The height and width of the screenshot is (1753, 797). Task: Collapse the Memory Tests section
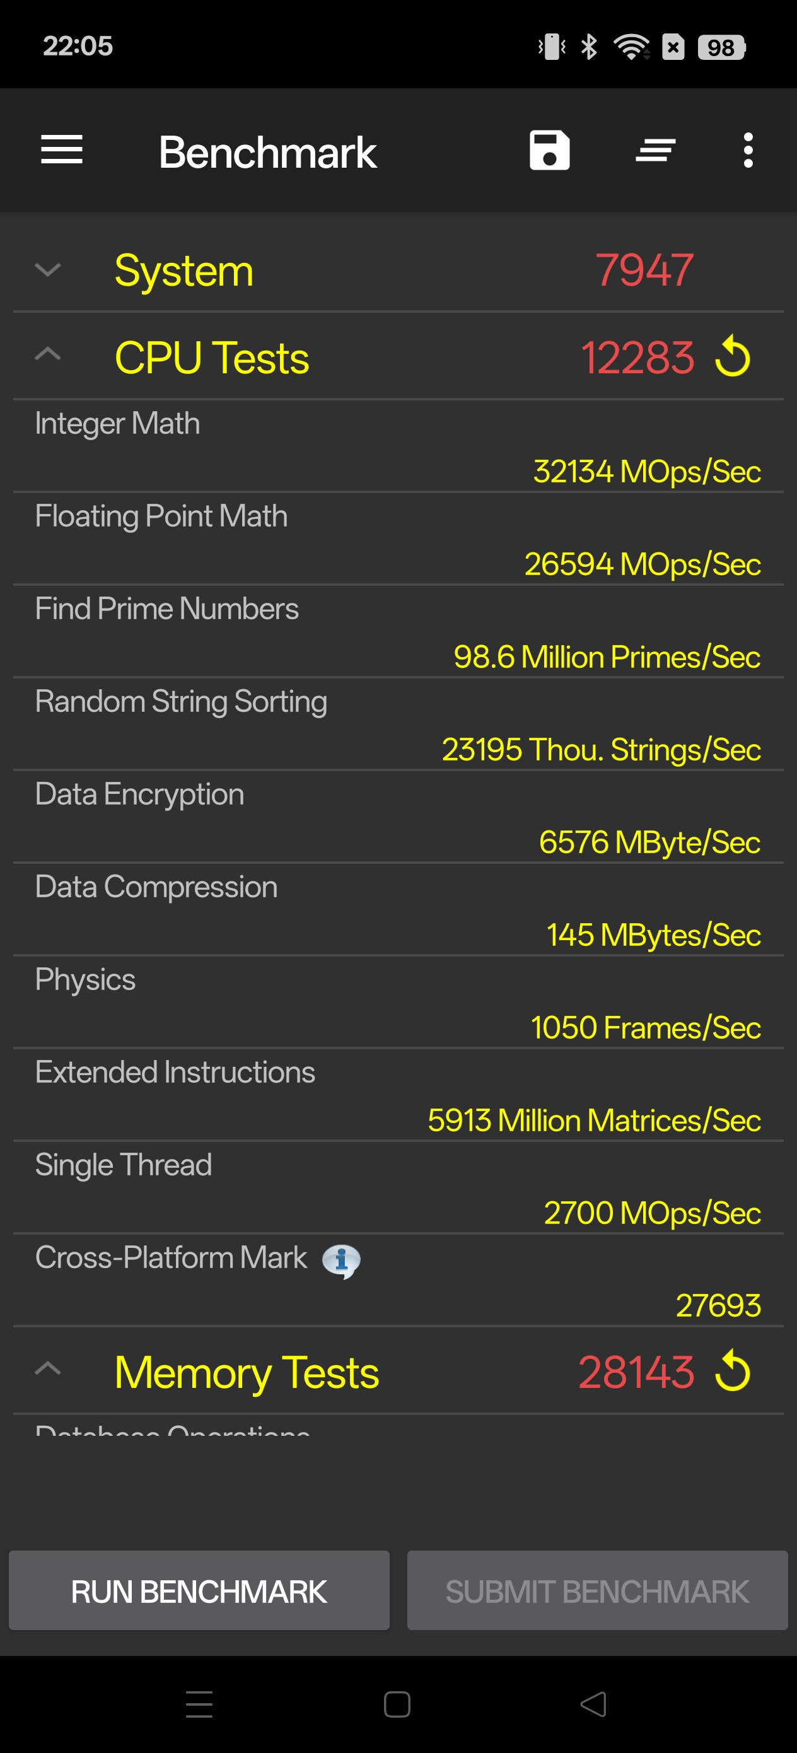(48, 1369)
